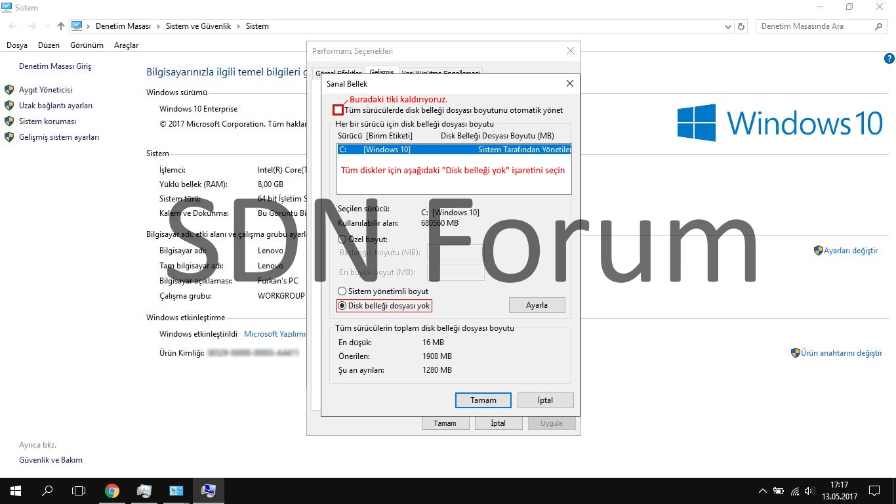896x504 pixels.
Task: Confirm Sanal Bellek with Tamam
Action: coord(483,400)
